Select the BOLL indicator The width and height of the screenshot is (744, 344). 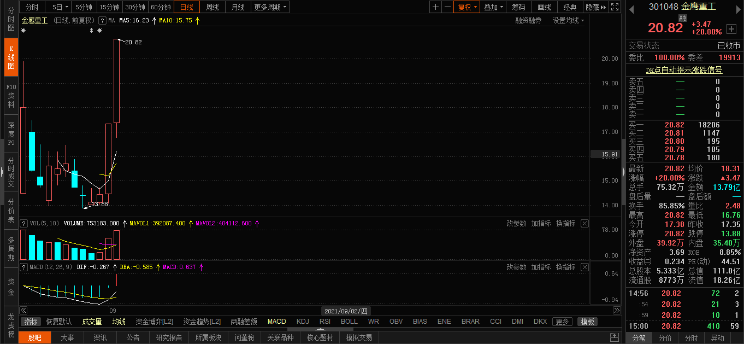pos(349,322)
